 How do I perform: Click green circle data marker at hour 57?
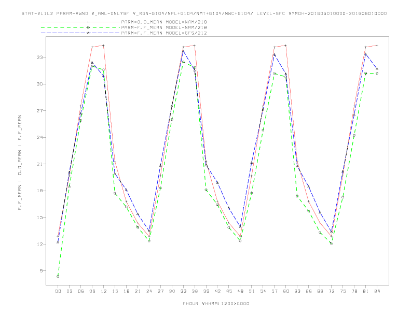pos(275,74)
